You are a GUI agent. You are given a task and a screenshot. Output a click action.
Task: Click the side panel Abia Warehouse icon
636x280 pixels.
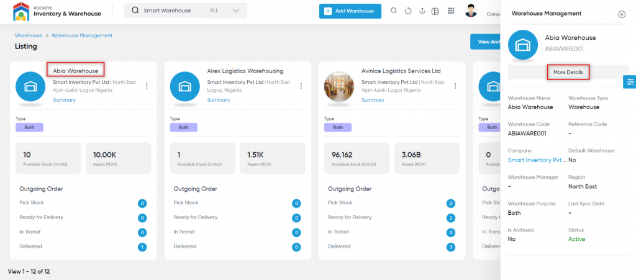click(523, 45)
